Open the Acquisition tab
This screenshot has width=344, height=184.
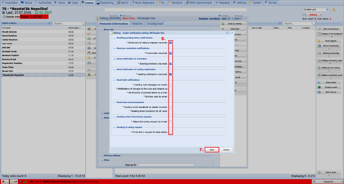coord(10,3)
